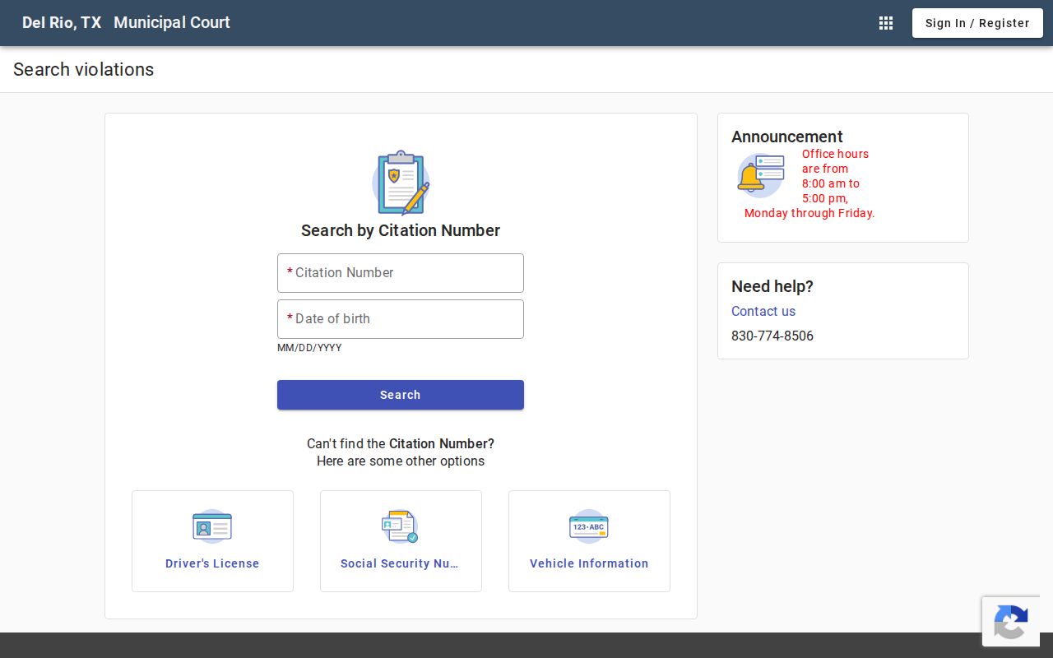Click the MM/DD/YYYY format hint
The height and width of the screenshot is (658, 1053).
tap(309, 348)
